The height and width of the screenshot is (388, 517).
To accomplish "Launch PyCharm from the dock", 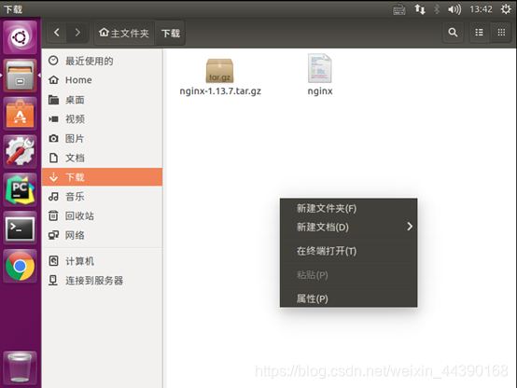I will (21, 190).
